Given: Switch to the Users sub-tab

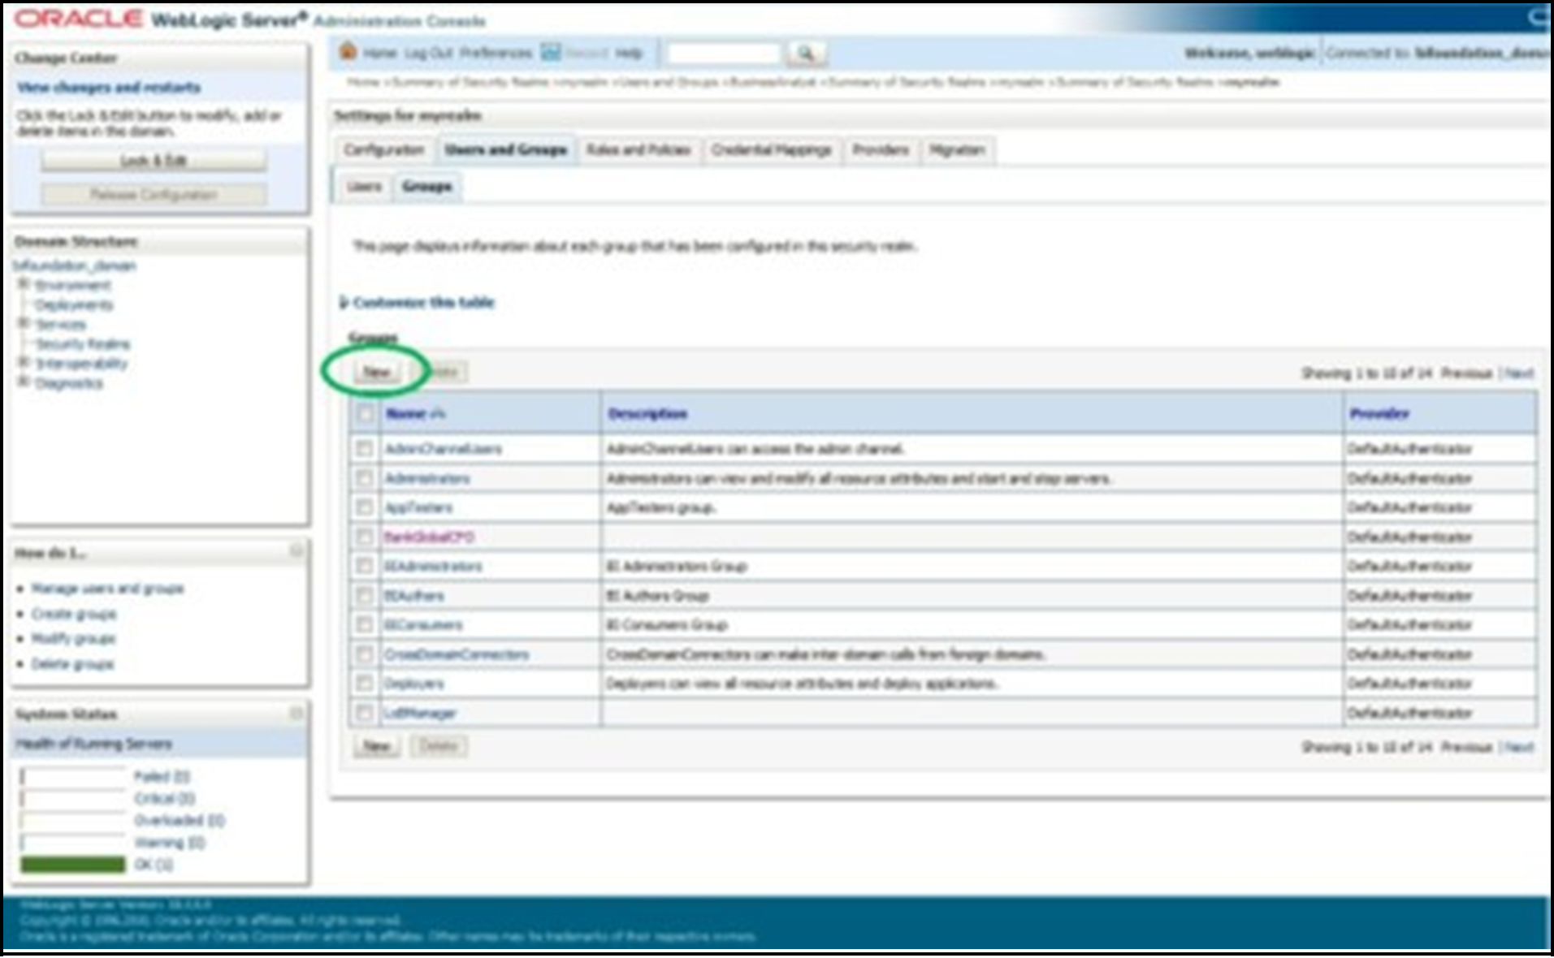Looking at the screenshot, I should 364,187.
